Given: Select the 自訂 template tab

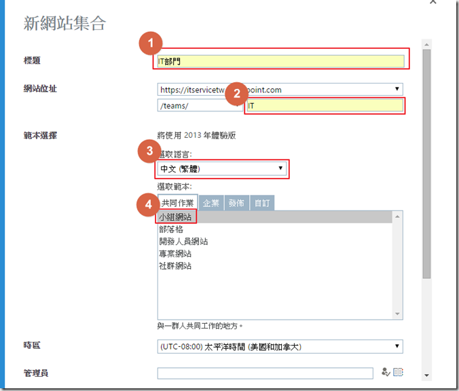Looking at the screenshot, I should (261, 203).
